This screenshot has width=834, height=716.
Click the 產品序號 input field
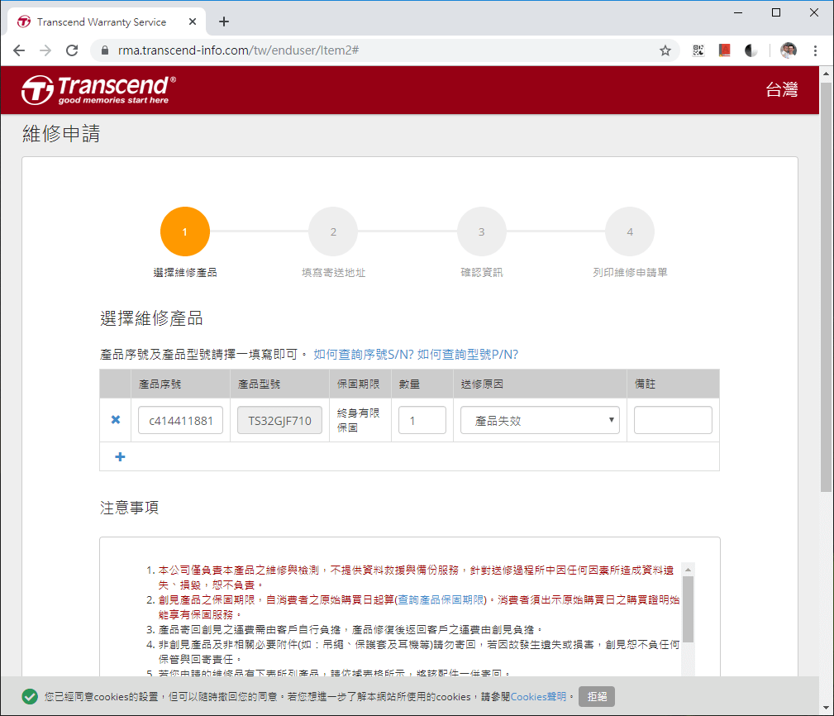coord(180,419)
